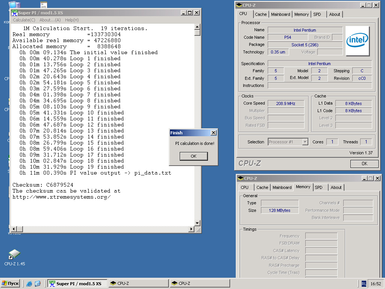Click Super PI vertical scrollbar up arrow
This screenshot has height=289, width=385.
pos(197,27)
